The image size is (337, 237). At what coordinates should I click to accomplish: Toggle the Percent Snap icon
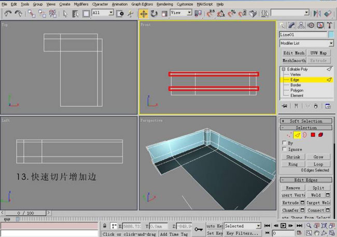(232, 14)
